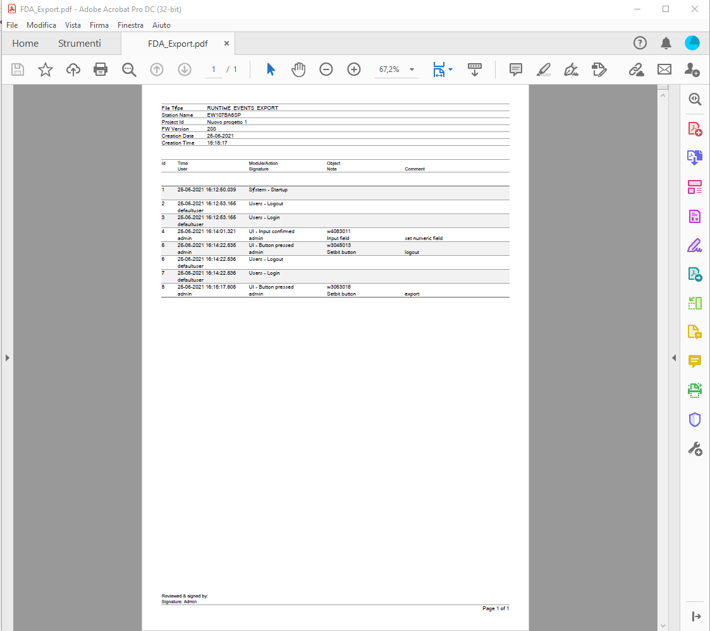Viewport: 710px width, 631px height.
Task: Select the Hand pan tool
Action: 298,69
